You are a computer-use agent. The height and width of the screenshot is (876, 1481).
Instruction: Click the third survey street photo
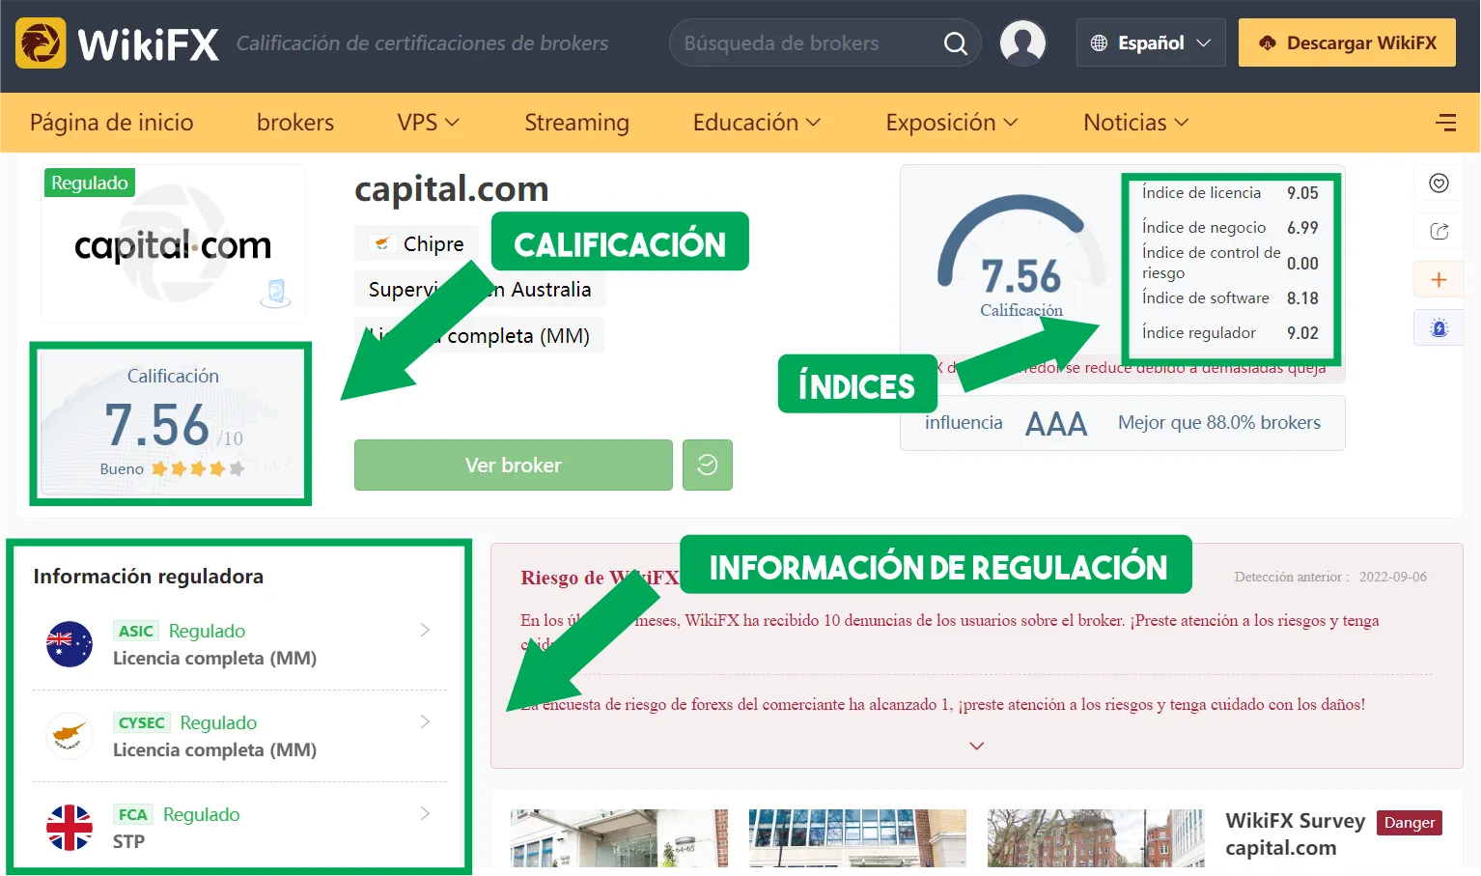(1096, 837)
